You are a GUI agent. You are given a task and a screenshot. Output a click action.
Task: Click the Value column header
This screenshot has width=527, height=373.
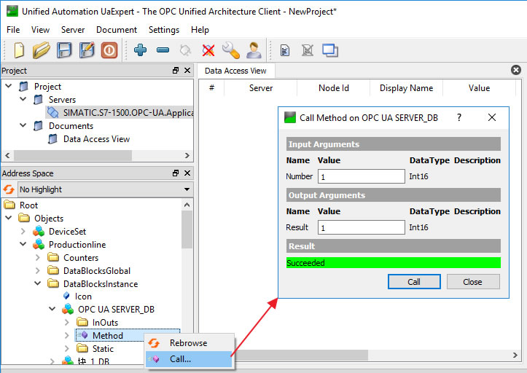click(480, 88)
